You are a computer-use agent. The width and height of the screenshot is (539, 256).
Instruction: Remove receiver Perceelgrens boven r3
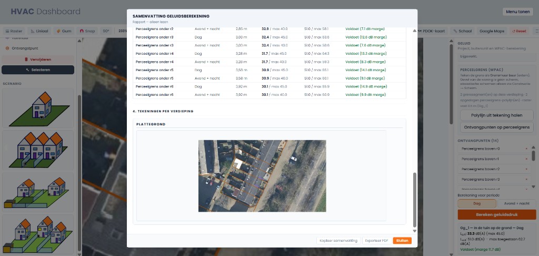(x=526, y=179)
